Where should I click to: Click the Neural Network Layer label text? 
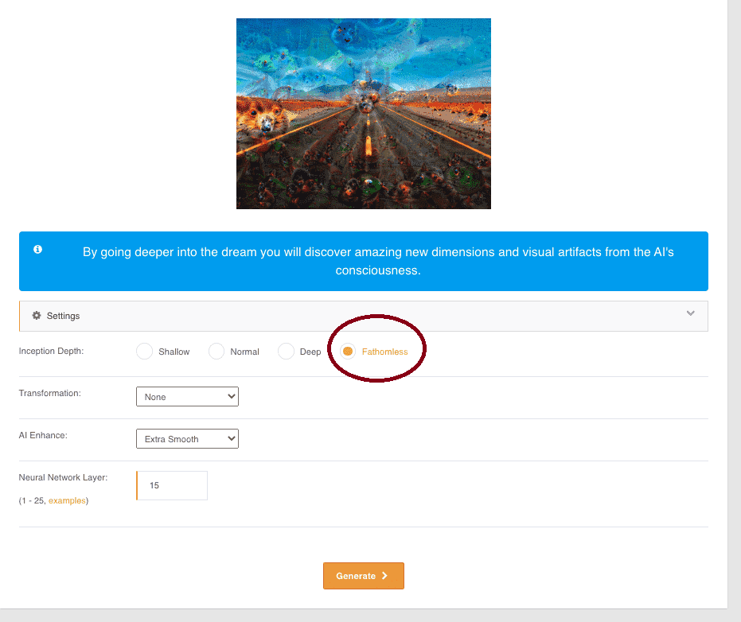[63, 477]
